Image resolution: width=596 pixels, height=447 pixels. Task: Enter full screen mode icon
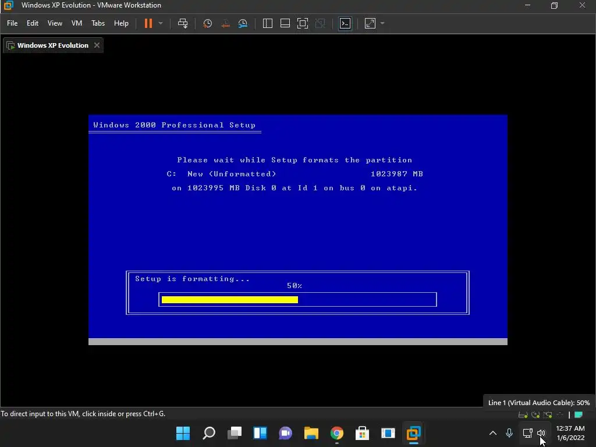tap(303, 23)
